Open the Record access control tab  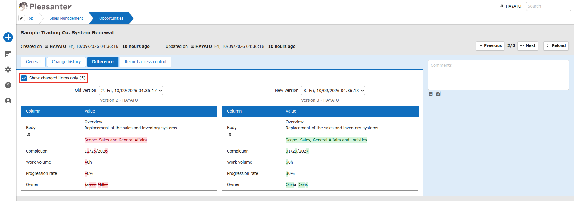[x=145, y=62]
